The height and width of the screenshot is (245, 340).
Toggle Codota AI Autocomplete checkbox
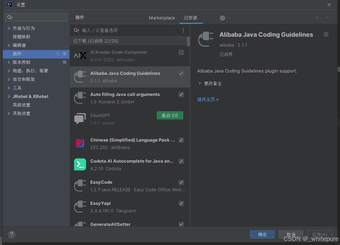click(181, 161)
